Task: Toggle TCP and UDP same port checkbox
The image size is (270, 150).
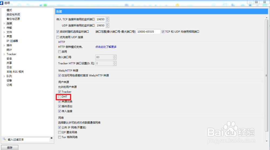Action: (x=163, y=32)
